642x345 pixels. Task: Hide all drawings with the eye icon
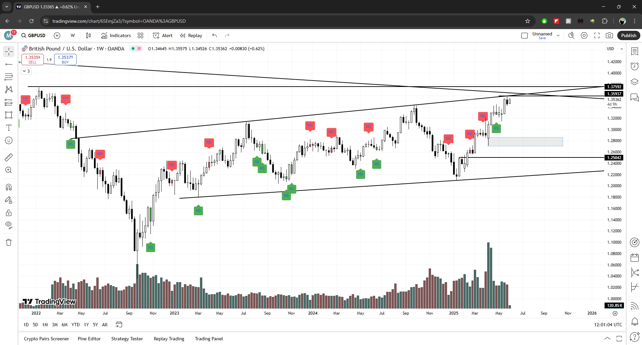(9, 225)
